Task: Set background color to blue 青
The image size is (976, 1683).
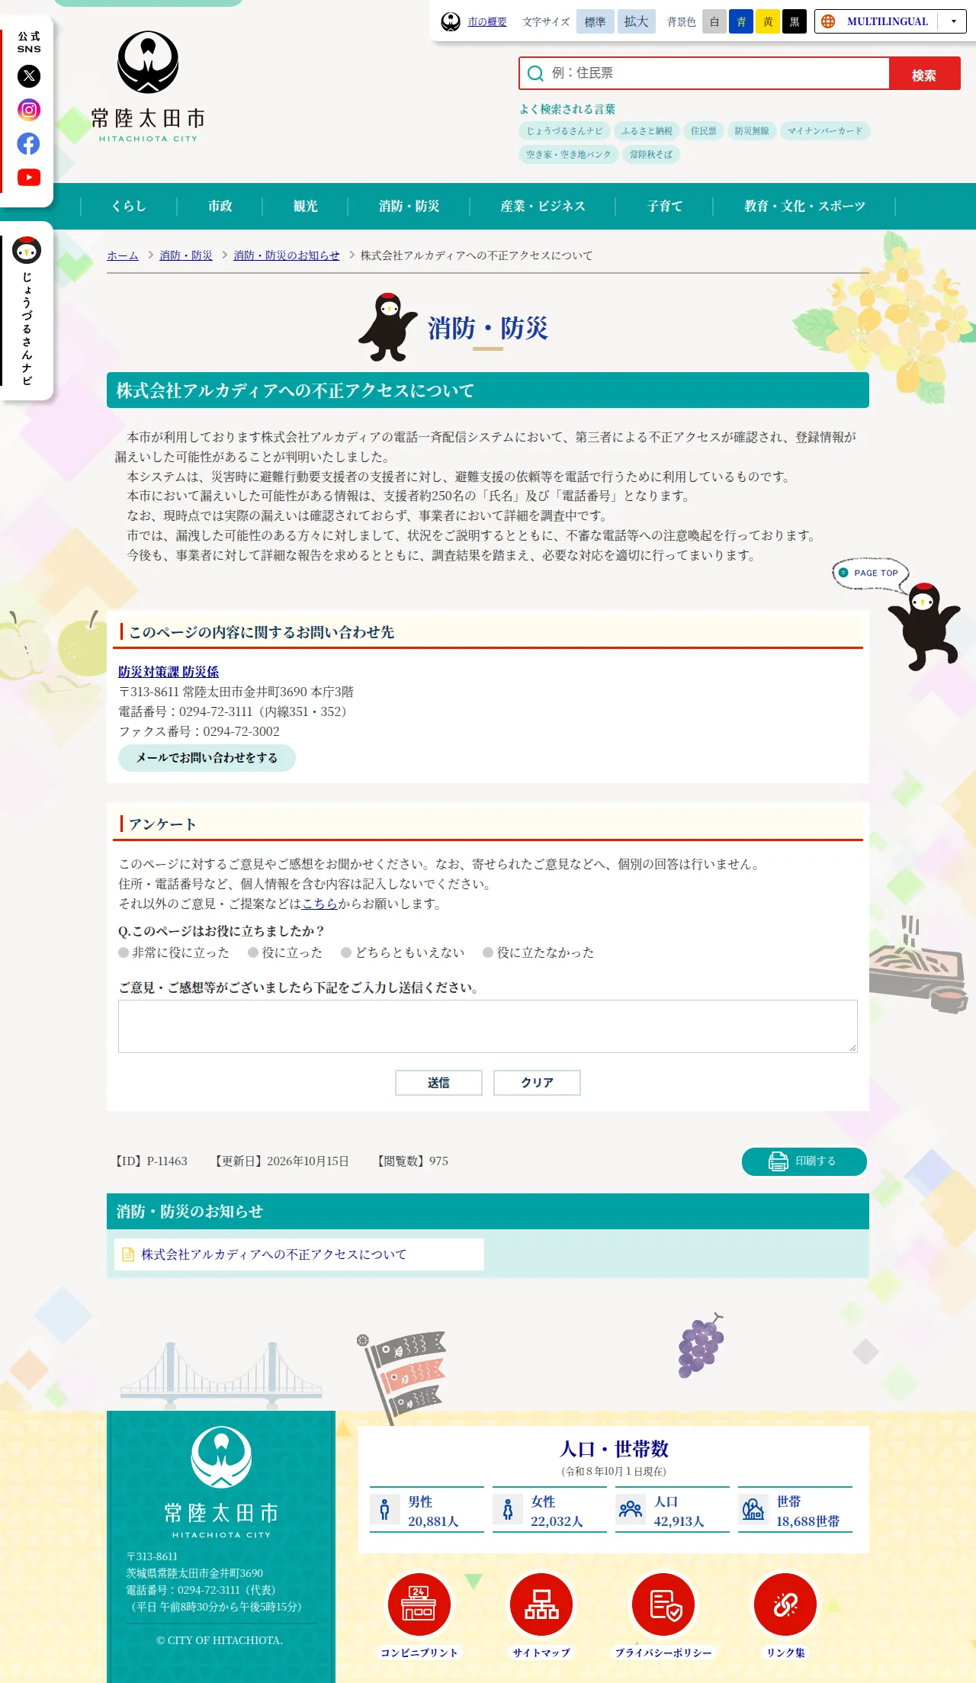Action: (741, 22)
